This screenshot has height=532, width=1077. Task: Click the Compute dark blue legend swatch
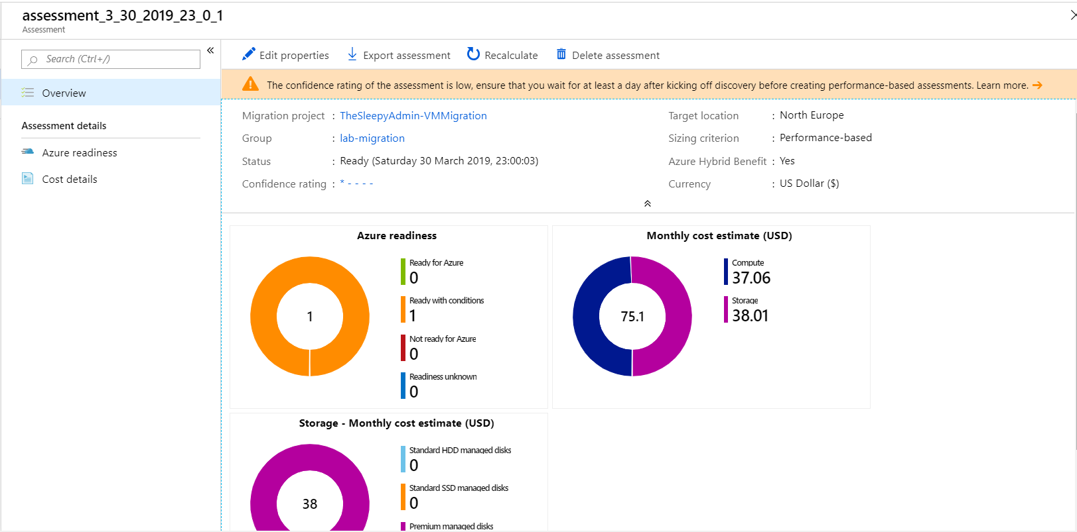coord(726,272)
